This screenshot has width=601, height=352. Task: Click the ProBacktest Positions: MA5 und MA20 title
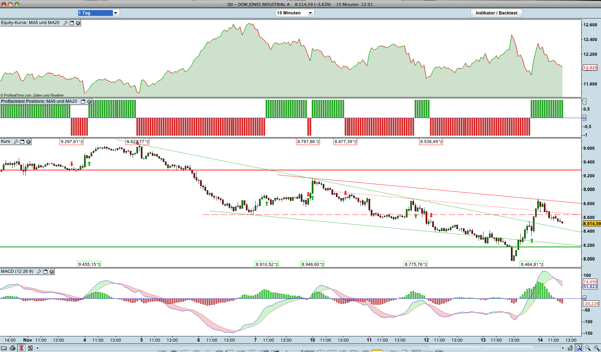[39, 101]
